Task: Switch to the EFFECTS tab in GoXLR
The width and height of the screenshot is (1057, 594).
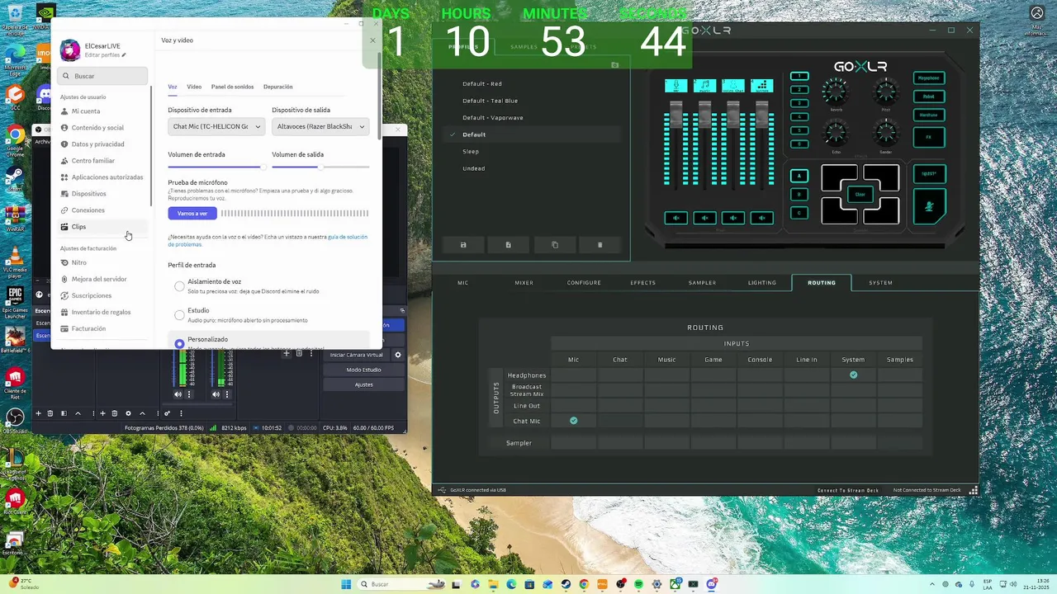Action: 642,283
